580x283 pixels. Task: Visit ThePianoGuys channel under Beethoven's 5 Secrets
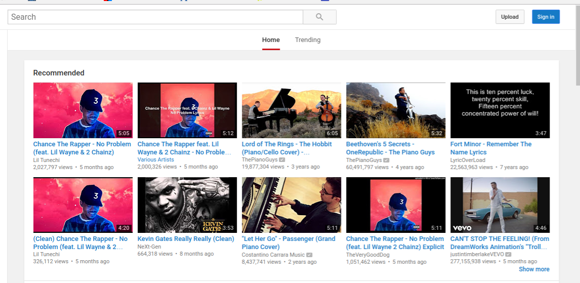364,160
